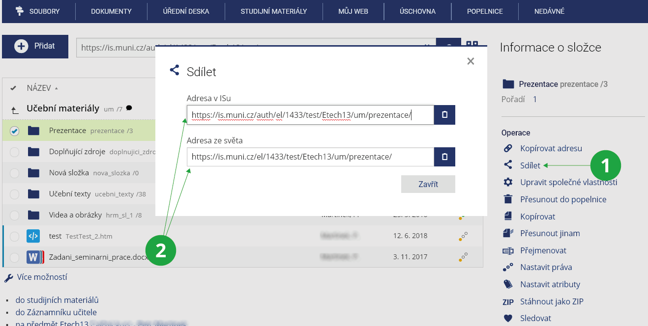Sort the list by NÁZEV column

[39, 88]
